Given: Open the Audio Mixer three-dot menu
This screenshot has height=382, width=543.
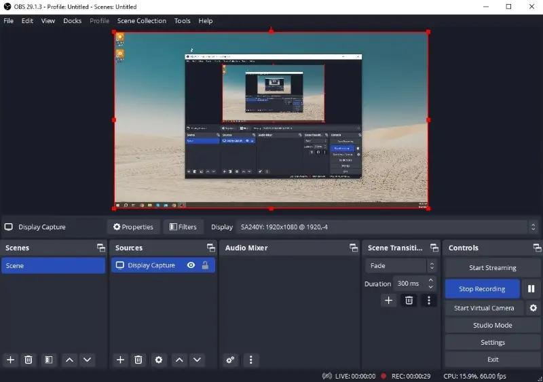Looking at the screenshot, I should pyautogui.click(x=251, y=360).
